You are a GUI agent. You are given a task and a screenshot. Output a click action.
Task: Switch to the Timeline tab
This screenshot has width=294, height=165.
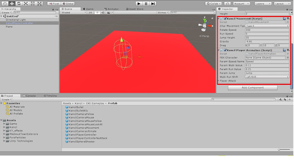click(x=50, y=96)
